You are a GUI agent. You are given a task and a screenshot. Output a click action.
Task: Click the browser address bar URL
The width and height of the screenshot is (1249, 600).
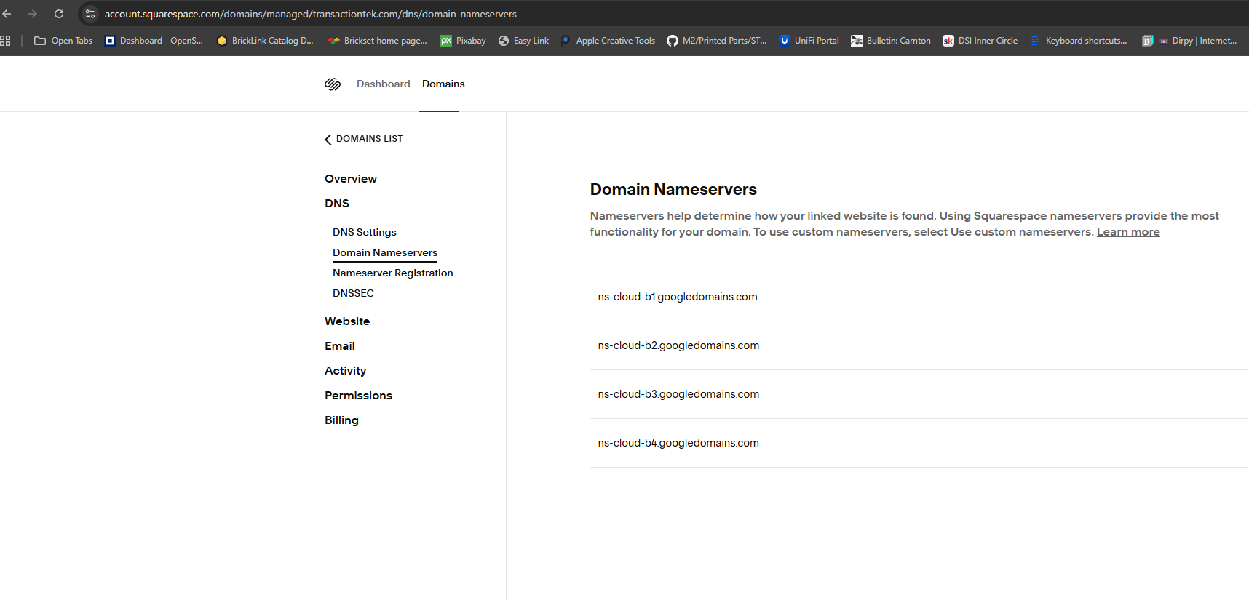pyautogui.click(x=311, y=14)
